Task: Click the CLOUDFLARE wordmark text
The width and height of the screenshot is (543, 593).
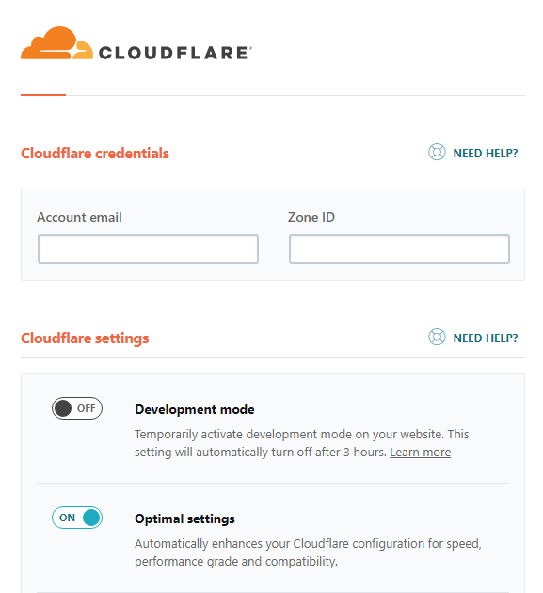Action: [175, 53]
